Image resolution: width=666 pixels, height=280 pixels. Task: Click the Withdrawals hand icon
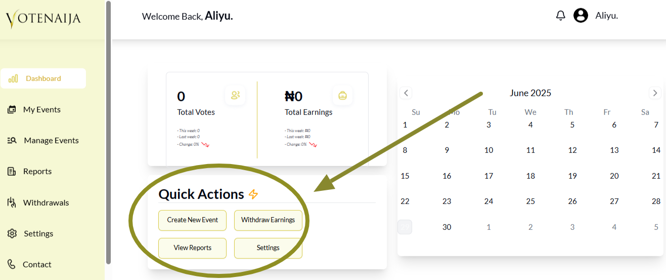coord(12,203)
